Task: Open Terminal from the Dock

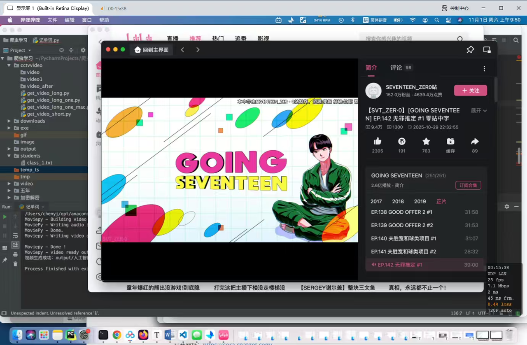Action: (x=103, y=335)
